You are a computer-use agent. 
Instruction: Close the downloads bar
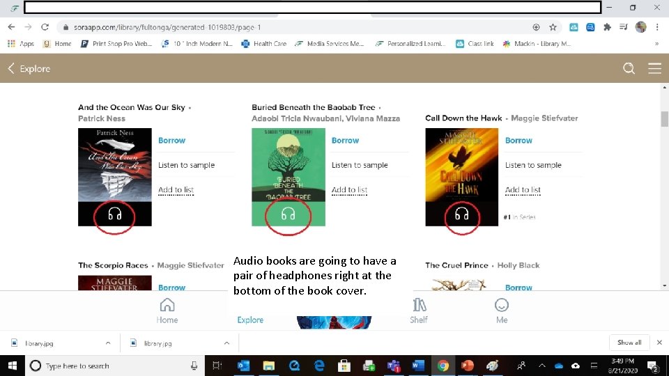(x=659, y=343)
